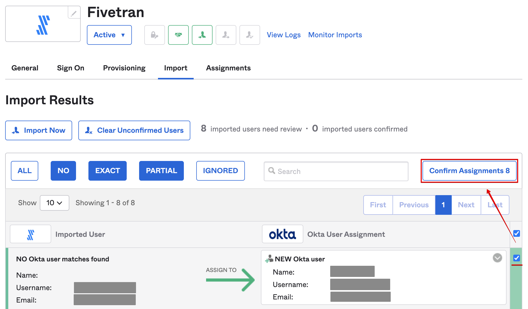This screenshot has width=528, height=309.
Task: Click the magnifier icon in Search box
Action: (271, 171)
